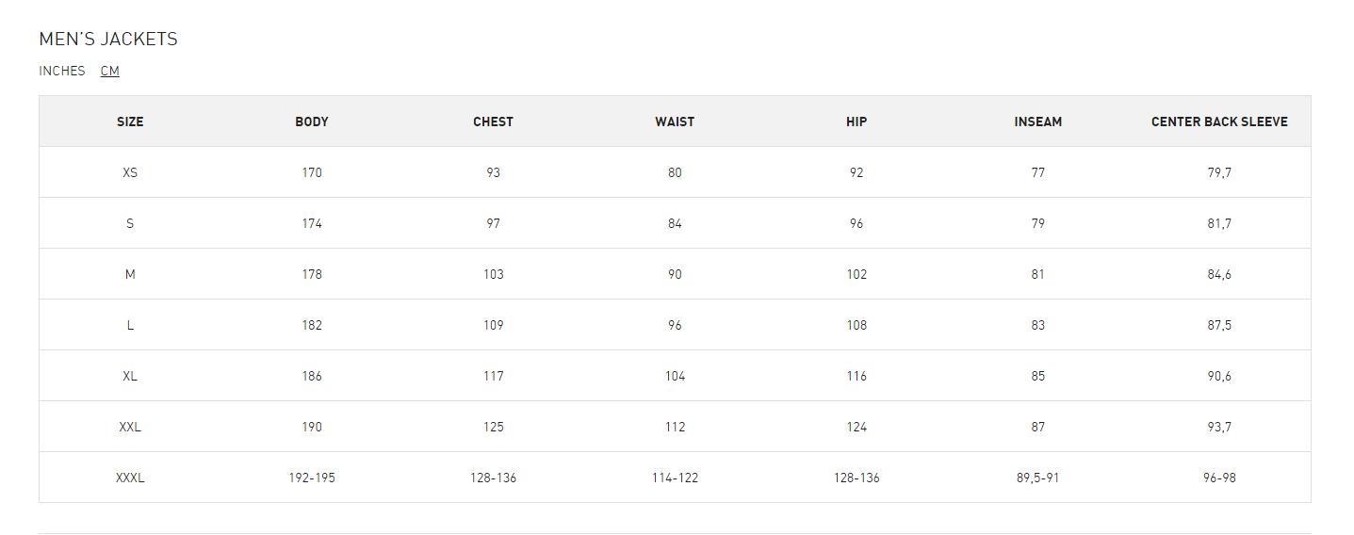Click the WAIST column header

click(675, 122)
